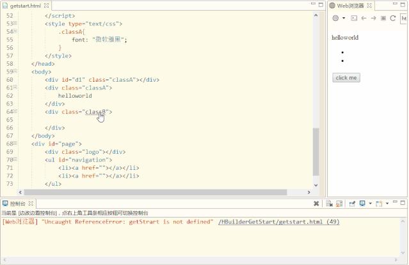Viewport: 409px width, 265px height.
Task: Pin the console with the pin icon
Action: coord(352,203)
